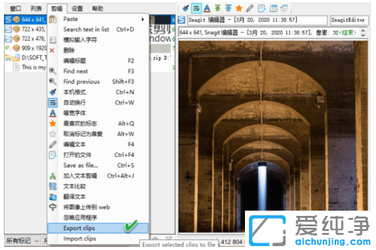This screenshot has height=250, width=376.
Task: Click the 剪辑 menu header
Action: [57, 9]
